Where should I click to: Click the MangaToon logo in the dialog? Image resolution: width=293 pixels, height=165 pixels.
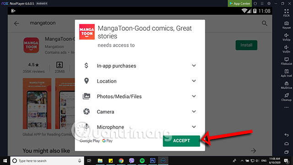87,32
